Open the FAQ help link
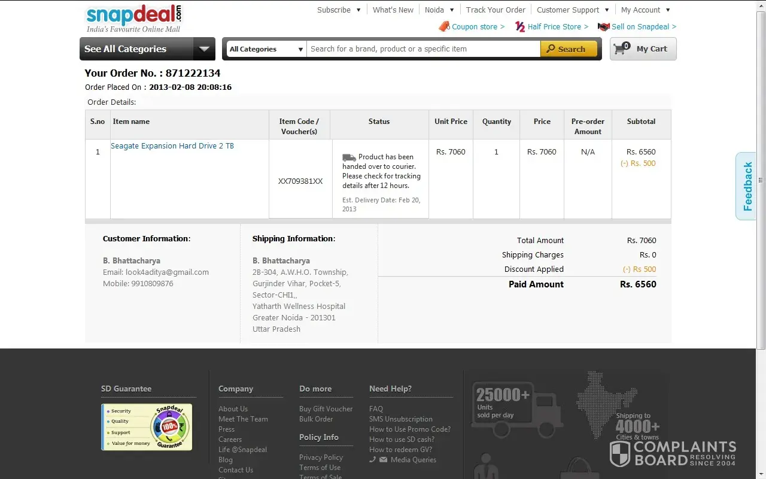 (x=376, y=409)
